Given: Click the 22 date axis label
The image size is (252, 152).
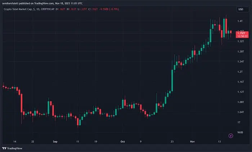Looking at the screenshot, I should coord(33,142).
